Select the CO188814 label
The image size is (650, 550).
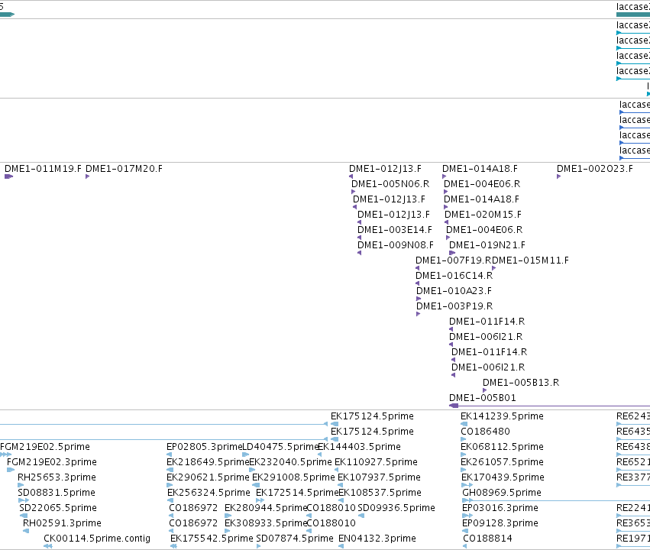coord(487,539)
